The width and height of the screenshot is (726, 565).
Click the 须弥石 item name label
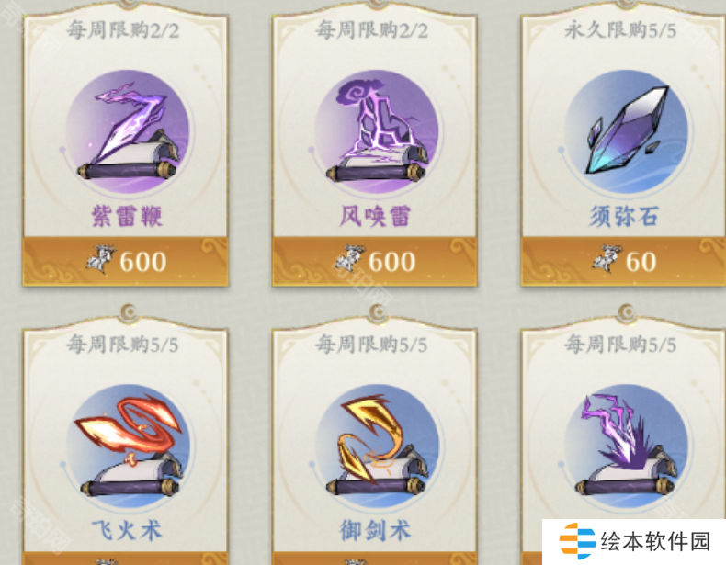click(x=624, y=216)
